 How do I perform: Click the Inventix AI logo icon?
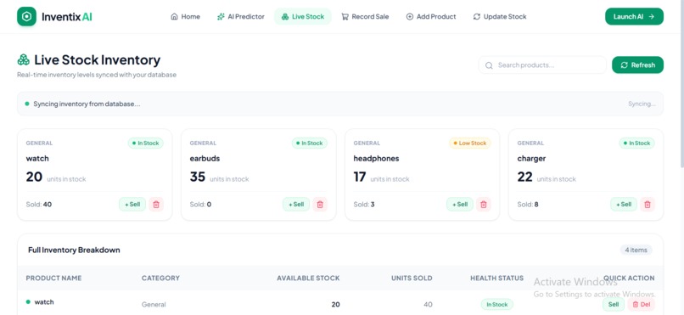(x=26, y=17)
